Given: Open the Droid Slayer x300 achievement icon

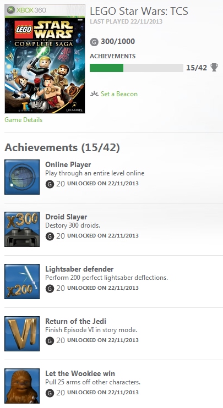Looking at the screenshot, I should click(22, 229).
